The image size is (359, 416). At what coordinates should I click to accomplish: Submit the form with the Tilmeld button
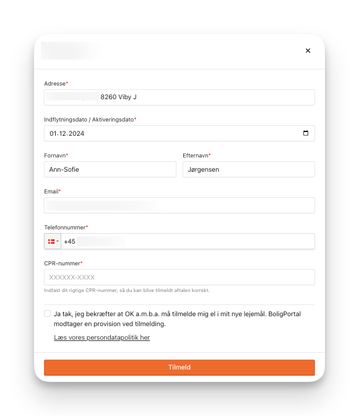179,368
